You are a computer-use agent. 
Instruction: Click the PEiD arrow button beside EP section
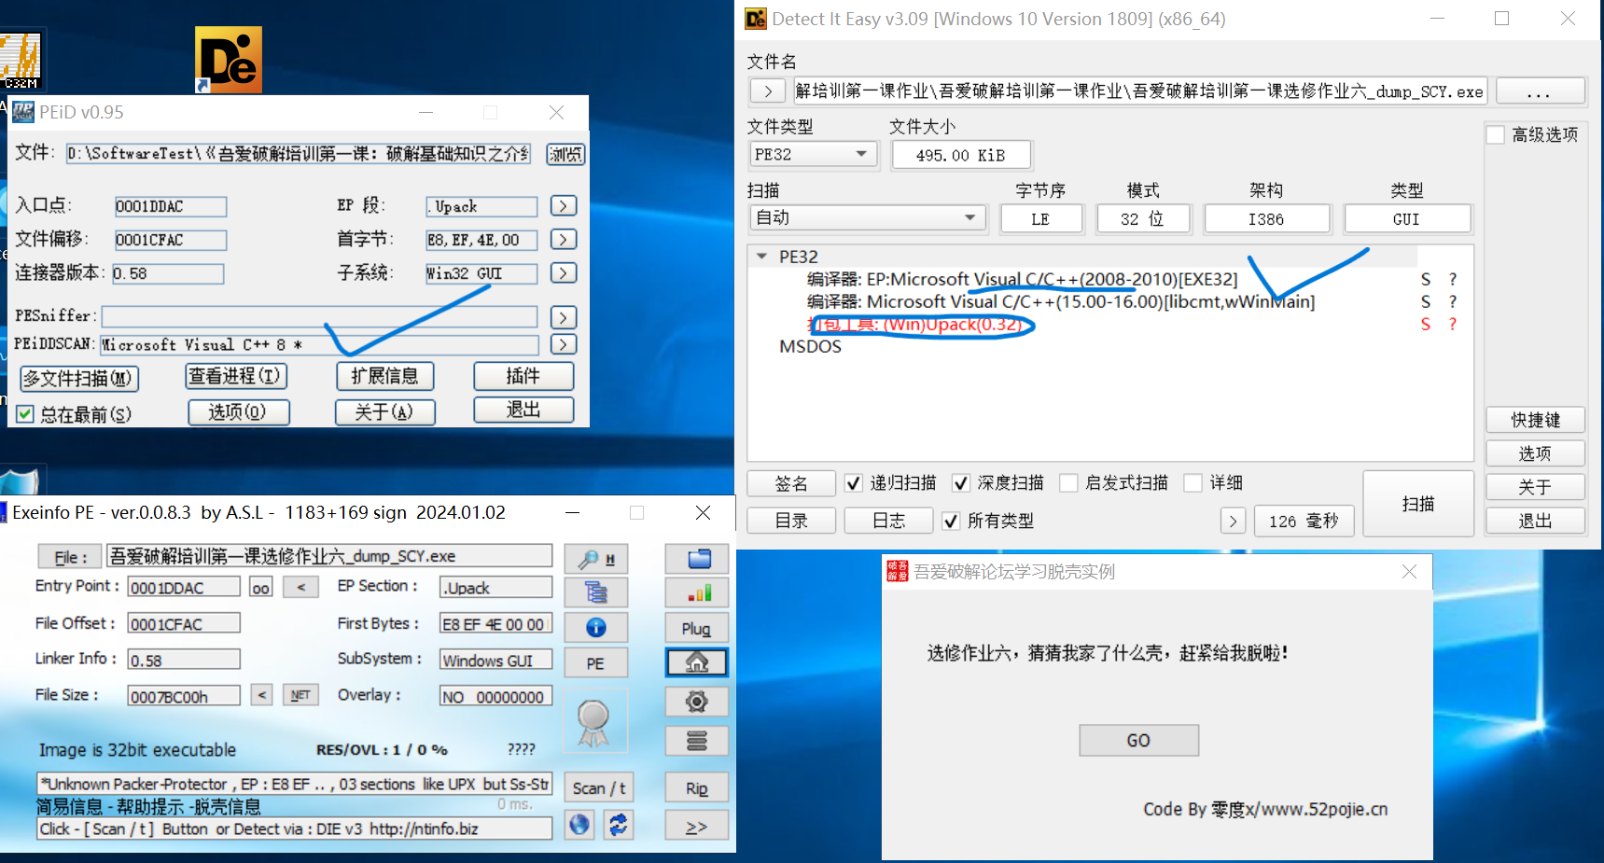(564, 205)
